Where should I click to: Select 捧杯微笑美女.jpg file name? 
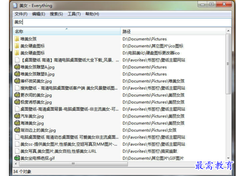click(x=36, y=81)
